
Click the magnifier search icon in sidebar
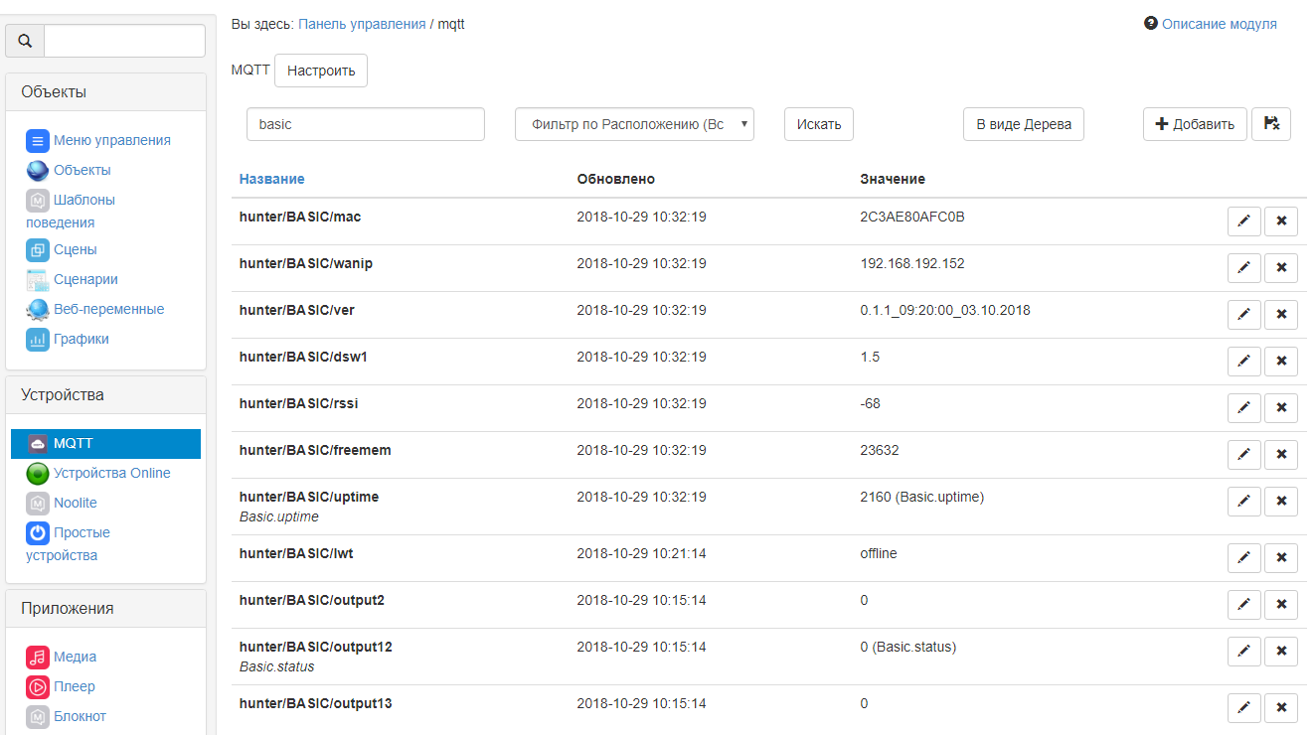[25, 41]
